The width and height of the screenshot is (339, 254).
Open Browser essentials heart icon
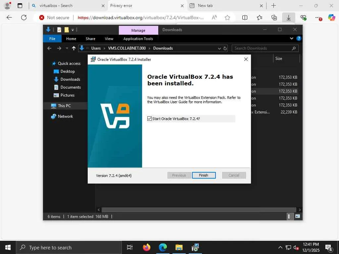coord(303,18)
